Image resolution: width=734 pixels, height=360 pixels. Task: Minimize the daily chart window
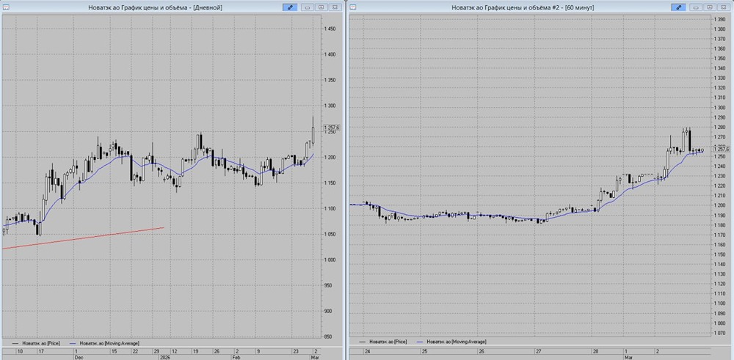[308, 7]
